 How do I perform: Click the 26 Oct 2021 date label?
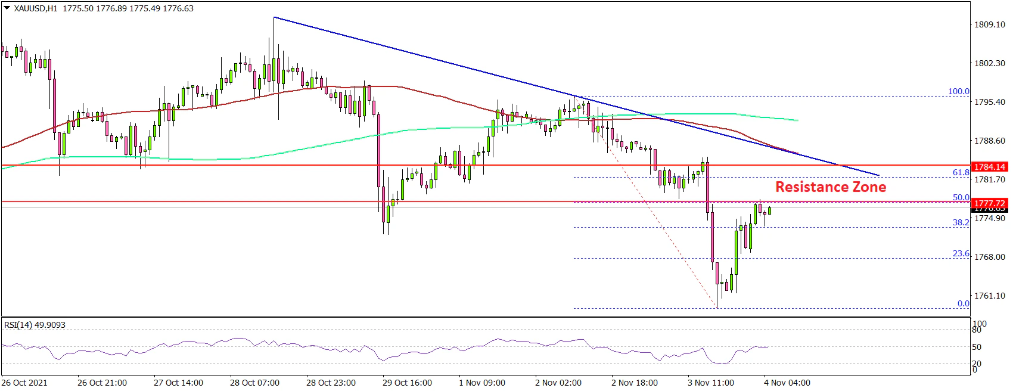pyautogui.click(x=24, y=383)
